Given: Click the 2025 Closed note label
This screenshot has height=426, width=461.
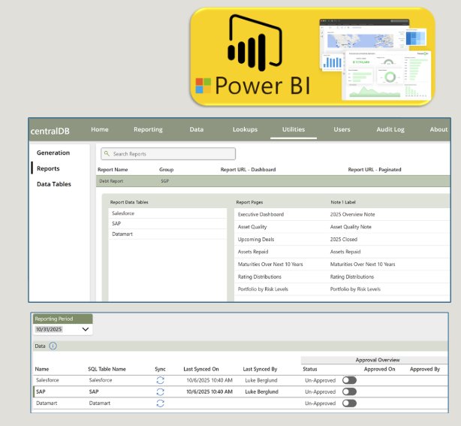Looking at the screenshot, I should point(343,239).
